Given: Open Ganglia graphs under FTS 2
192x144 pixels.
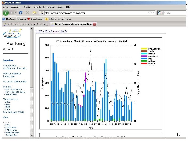Looking at the screenshot, I should click(12, 133).
